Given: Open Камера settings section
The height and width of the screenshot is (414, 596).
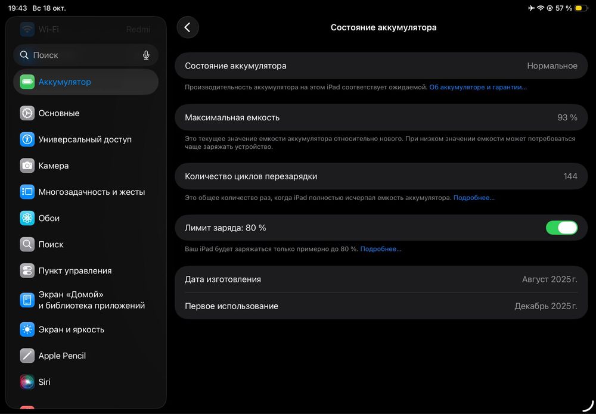Looking at the screenshot, I should coord(86,166).
